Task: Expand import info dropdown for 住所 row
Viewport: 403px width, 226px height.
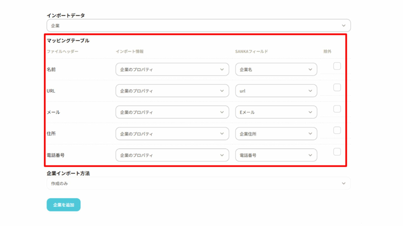Action: tap(172, 134)
